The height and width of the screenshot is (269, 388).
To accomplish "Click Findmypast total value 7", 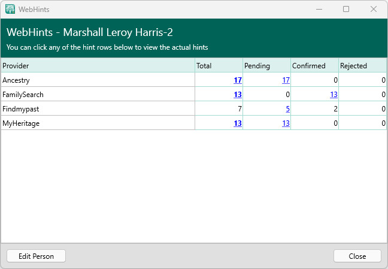I will 240,109.
